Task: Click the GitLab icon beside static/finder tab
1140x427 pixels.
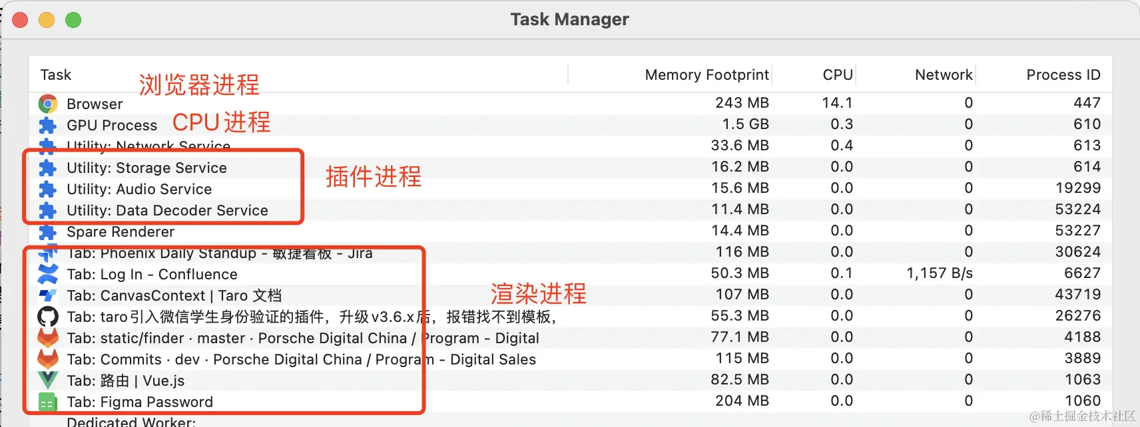Action: point(47,338)
